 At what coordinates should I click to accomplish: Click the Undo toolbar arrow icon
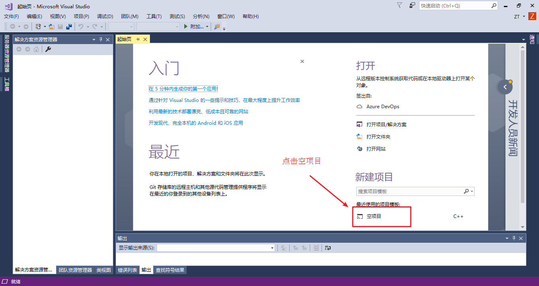[80, 27]
